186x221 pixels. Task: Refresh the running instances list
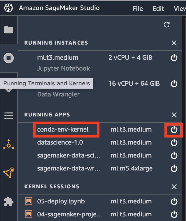[x=167, y=25]
